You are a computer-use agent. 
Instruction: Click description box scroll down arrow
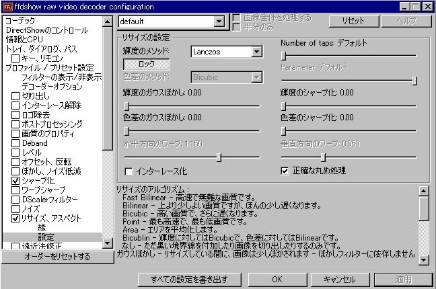[423, 259]
